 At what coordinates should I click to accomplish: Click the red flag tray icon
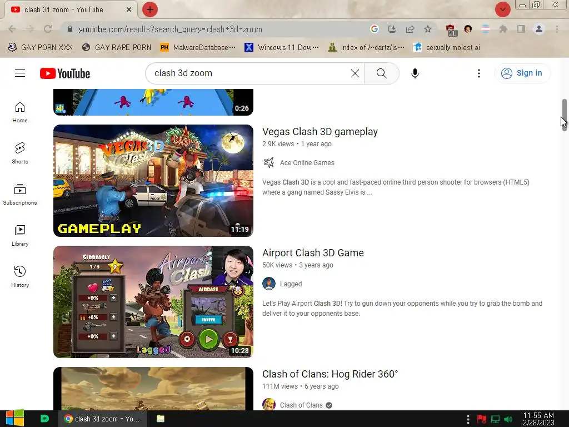(482, 419)
